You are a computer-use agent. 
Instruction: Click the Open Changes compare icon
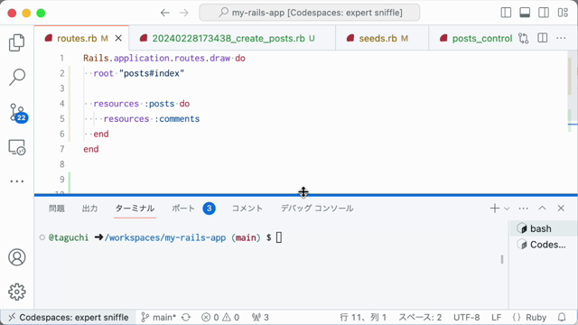[x=523, y=38]
